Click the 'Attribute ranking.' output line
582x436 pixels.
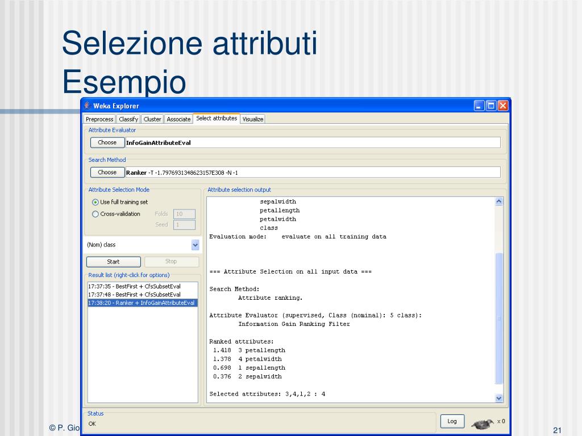point(270,297)
